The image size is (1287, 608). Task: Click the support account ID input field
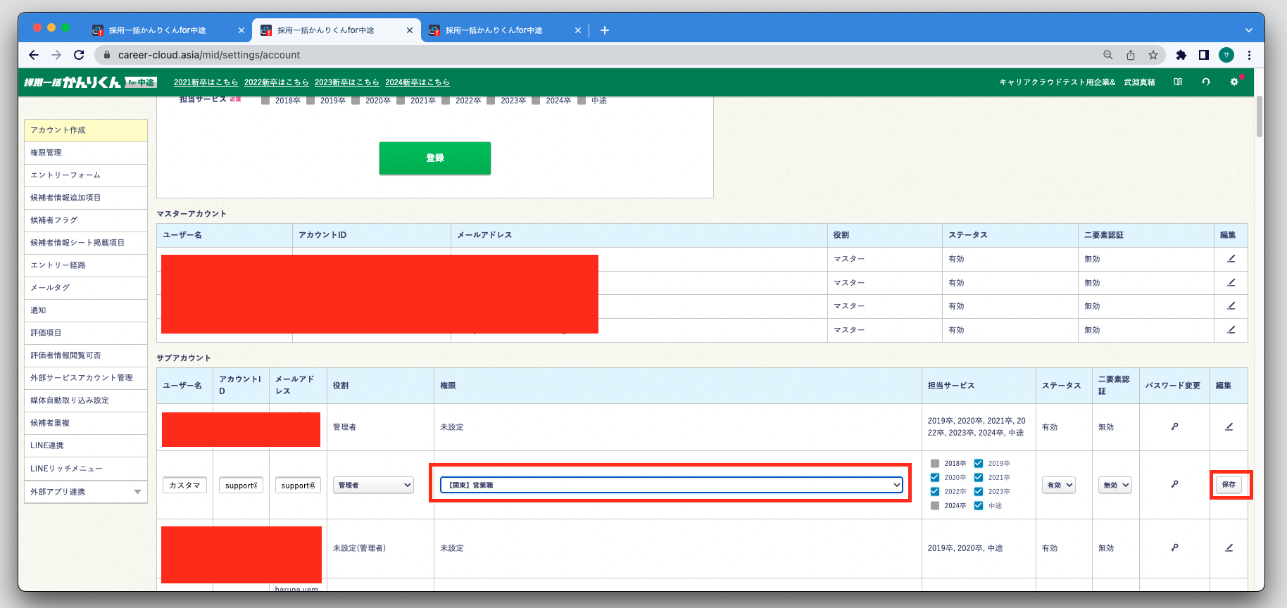tap(241, 485)
